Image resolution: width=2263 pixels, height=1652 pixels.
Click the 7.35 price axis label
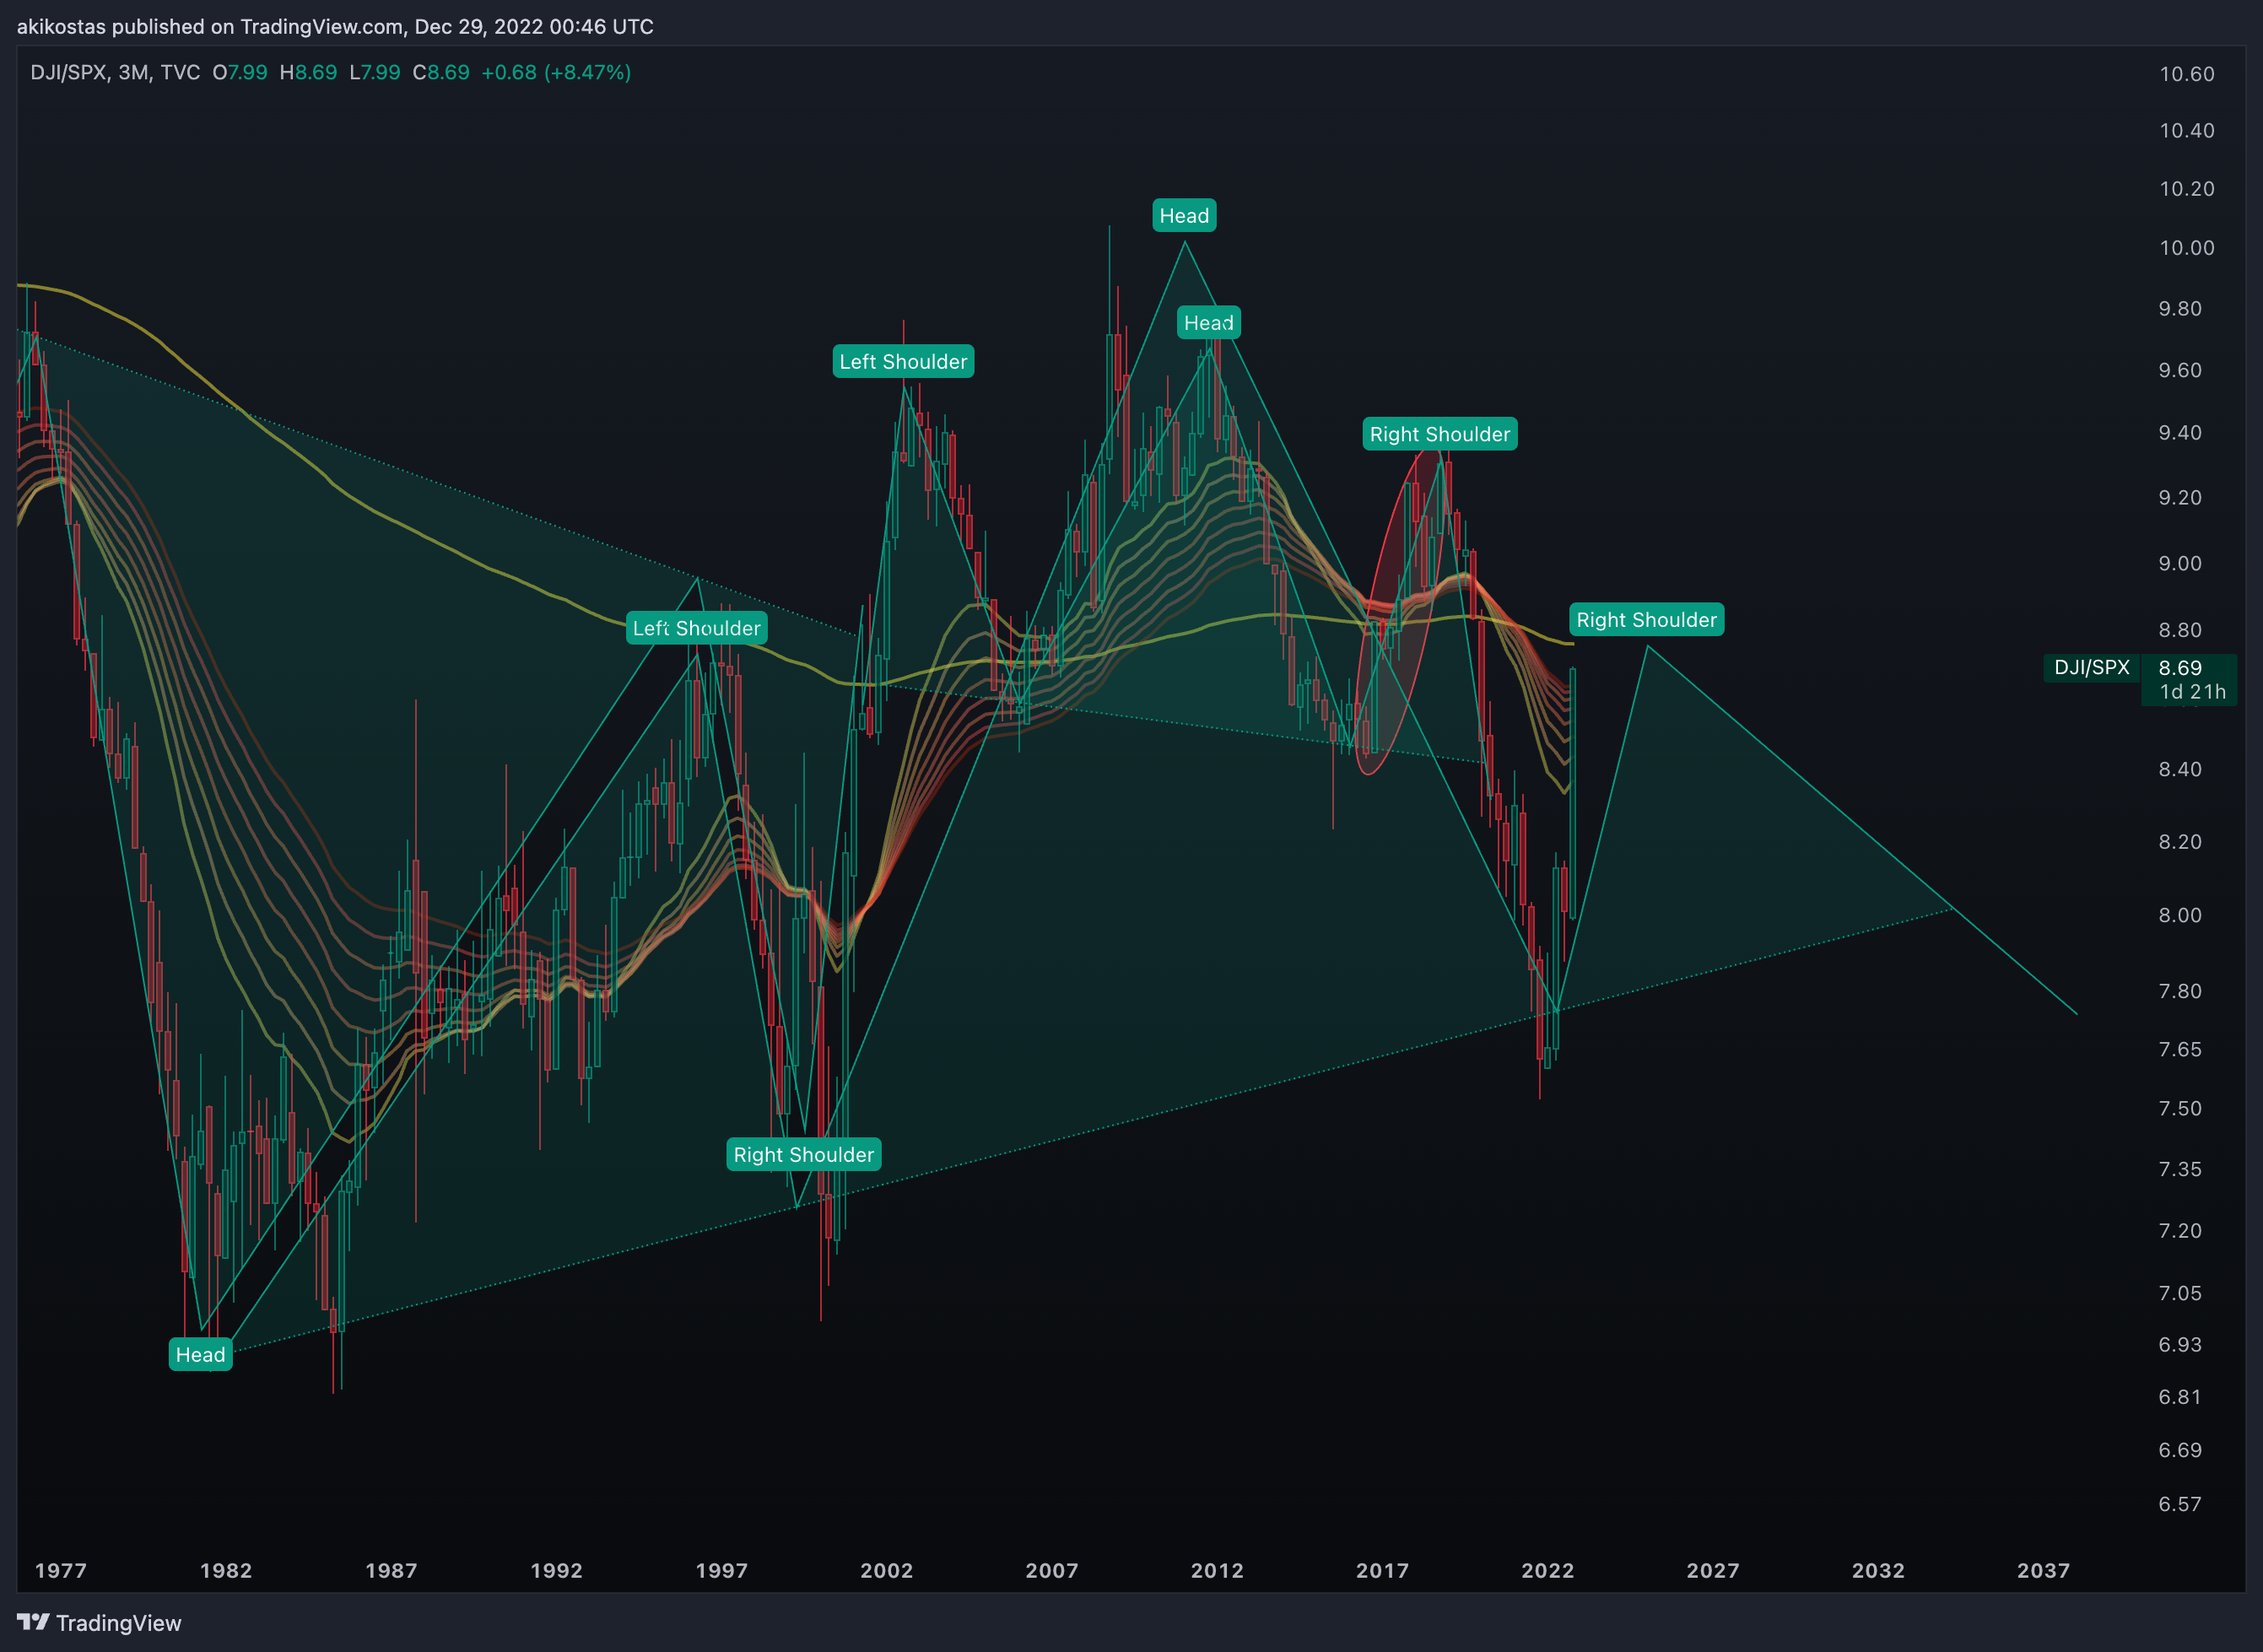pos(2180,1170)
